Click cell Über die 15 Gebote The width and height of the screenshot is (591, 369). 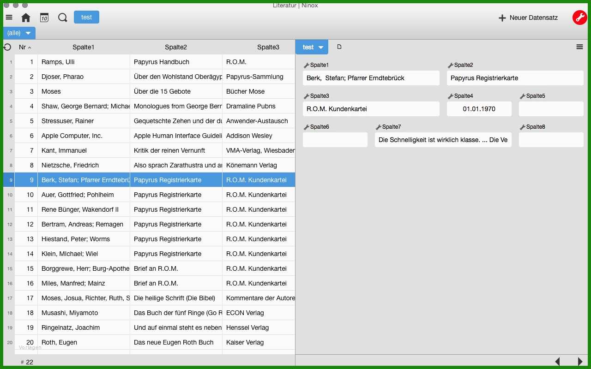(176, 91)
